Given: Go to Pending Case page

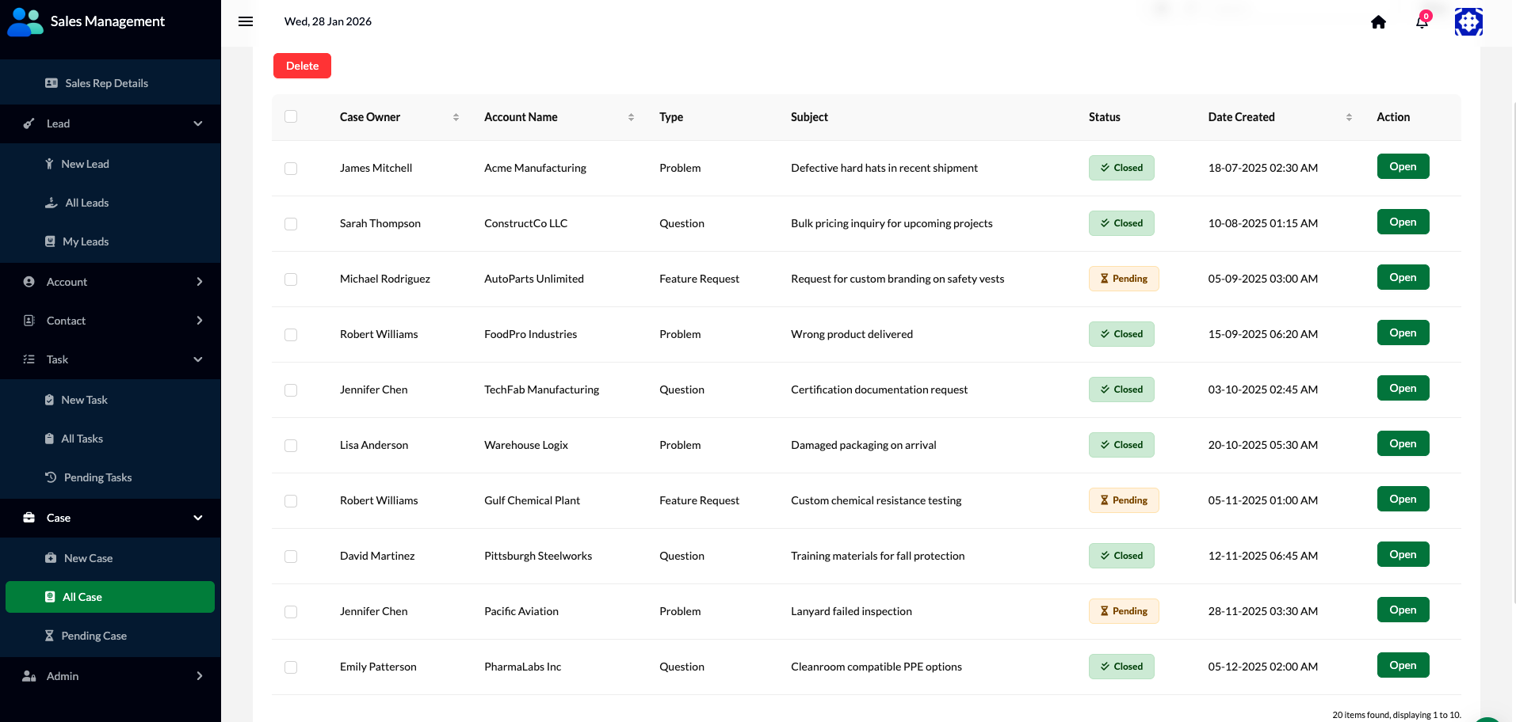Looking at the screenshot, I should point(94,636).
